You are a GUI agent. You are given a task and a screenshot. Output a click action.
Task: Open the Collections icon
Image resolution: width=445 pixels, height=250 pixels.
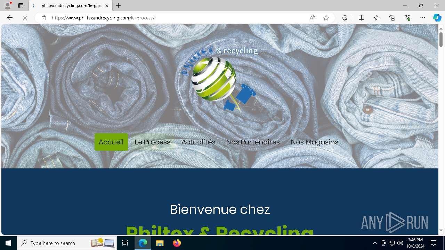[392, 18]
